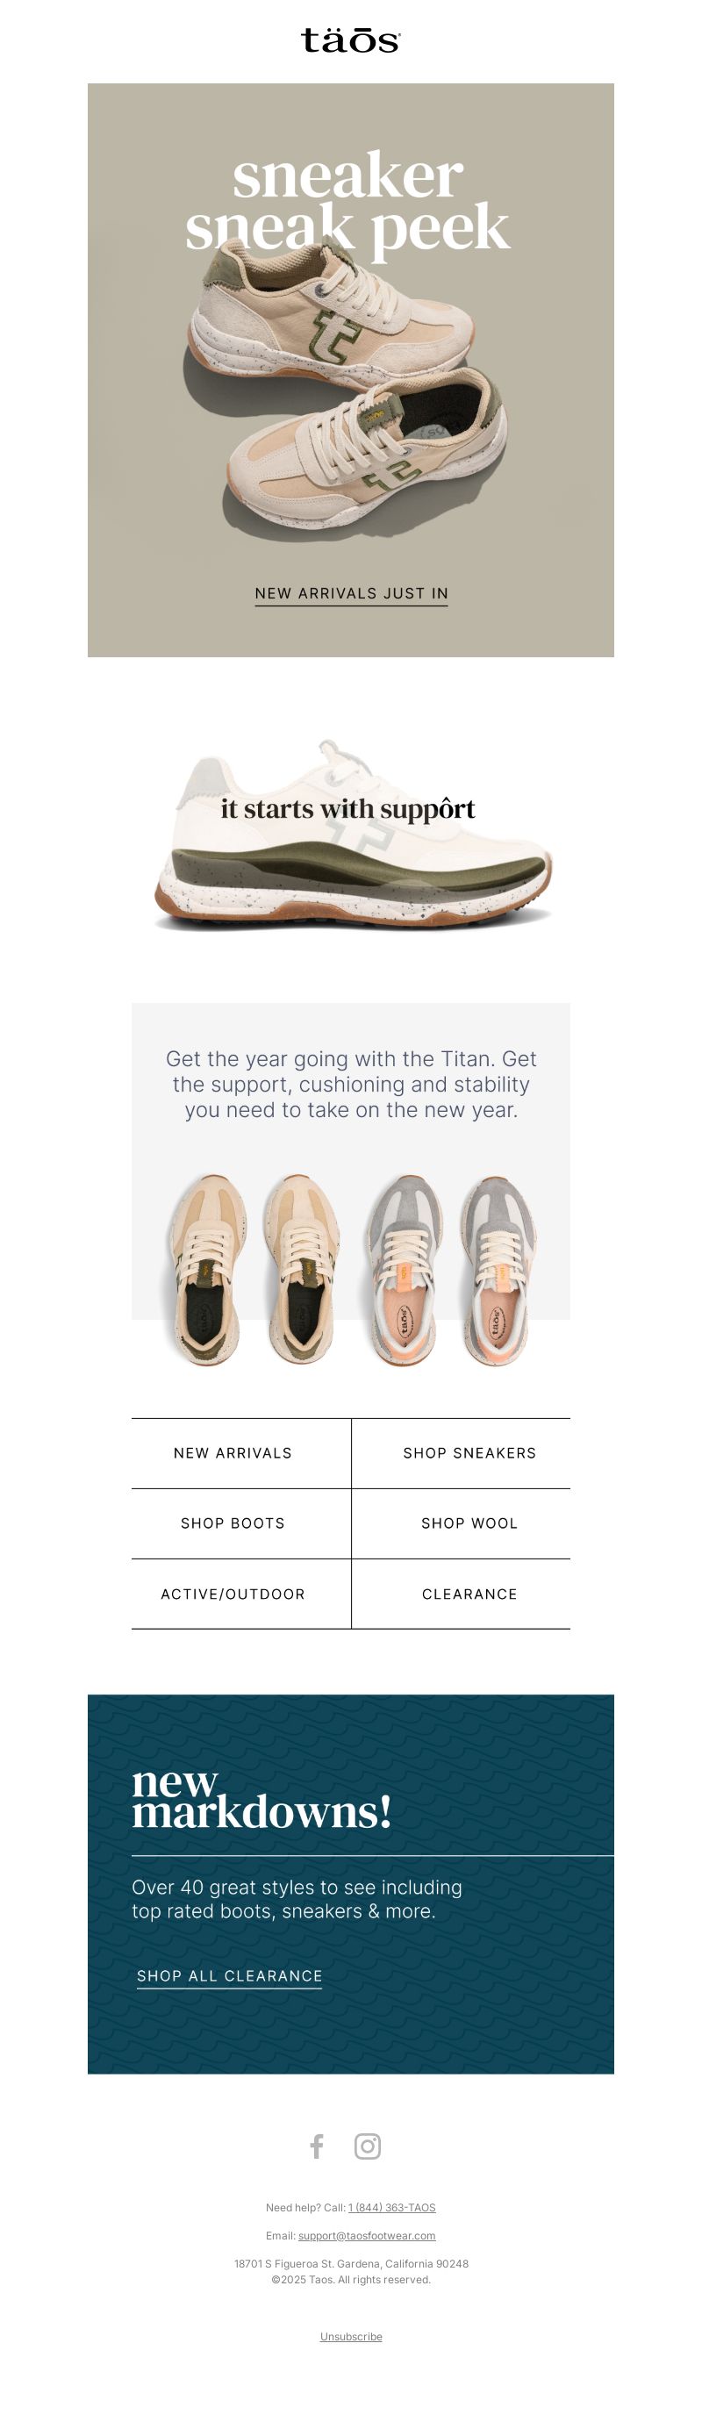
Task: Open the Shop Sneakers menu item
Action: [x=469, y=1452]
